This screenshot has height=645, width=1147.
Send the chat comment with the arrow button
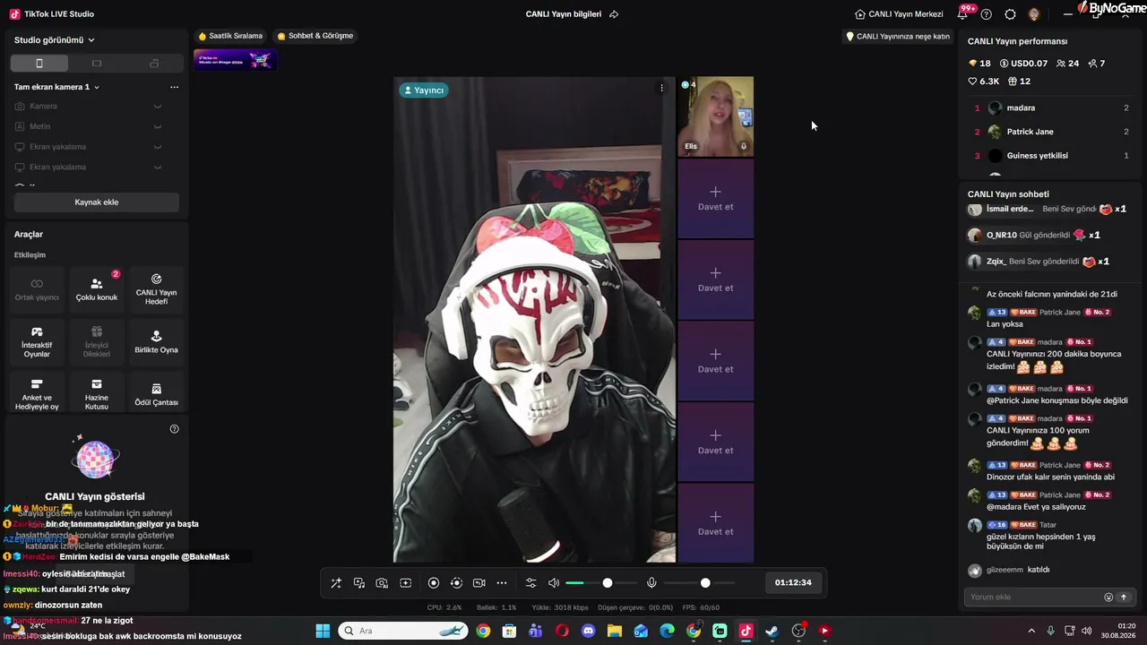tap(1123, 598)
